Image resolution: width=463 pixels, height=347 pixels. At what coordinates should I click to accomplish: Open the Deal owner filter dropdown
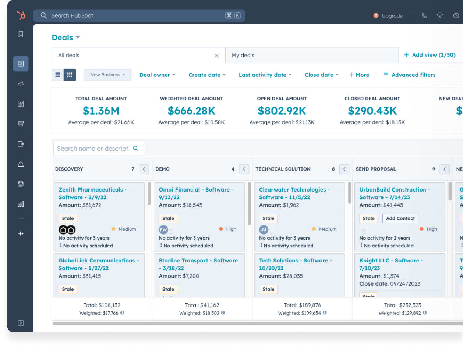click(157, 75)
